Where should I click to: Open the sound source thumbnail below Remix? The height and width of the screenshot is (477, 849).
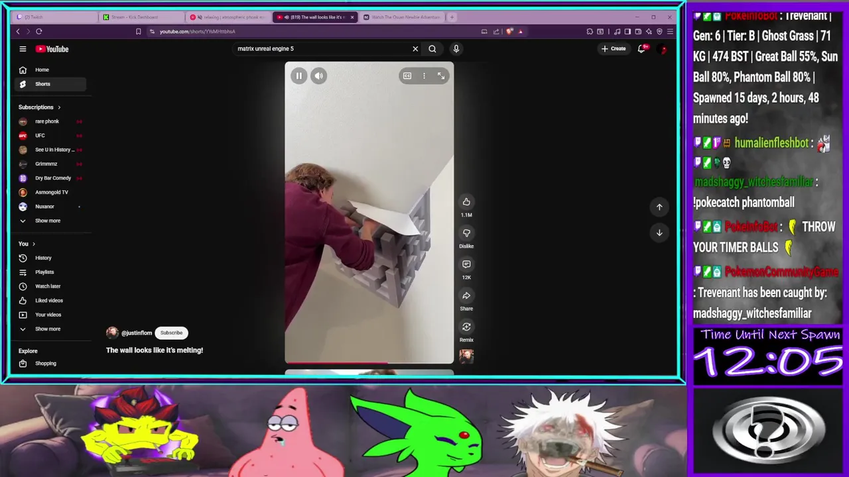(x=466, y=356)
